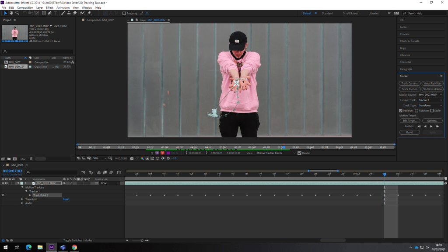Click analyze forward play arrow in Tracker
The height and width of the screenshot is (252, 448).
431,126
